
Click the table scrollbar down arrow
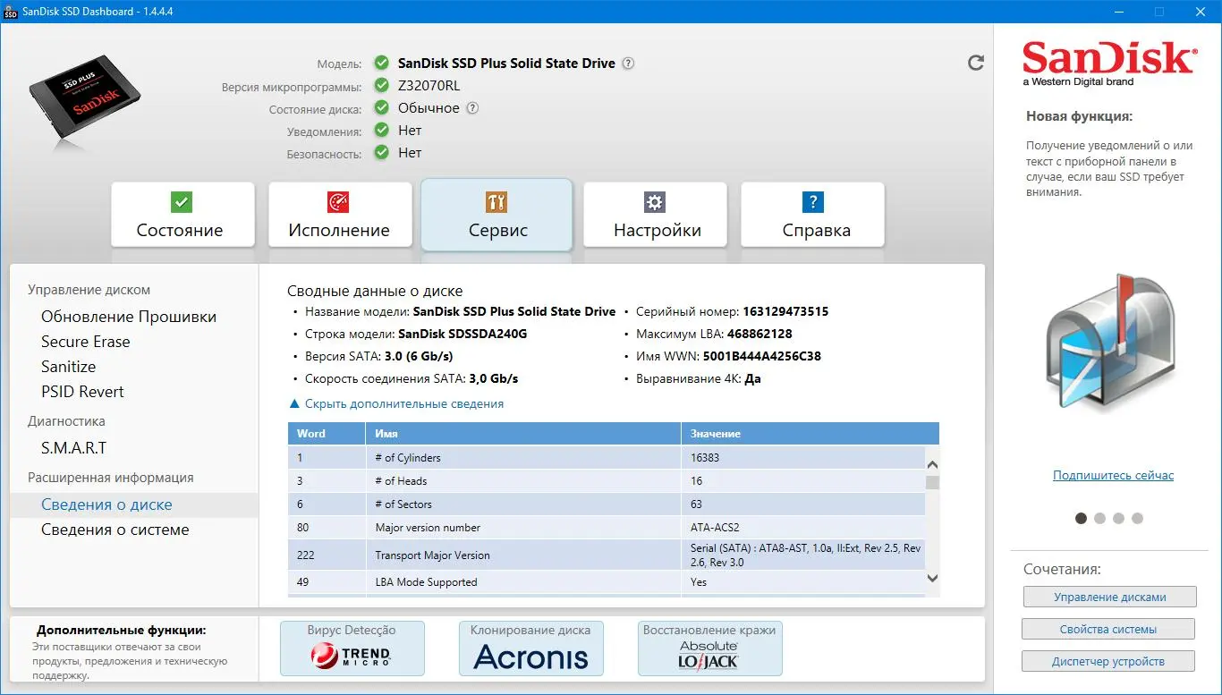pos(932,579)
